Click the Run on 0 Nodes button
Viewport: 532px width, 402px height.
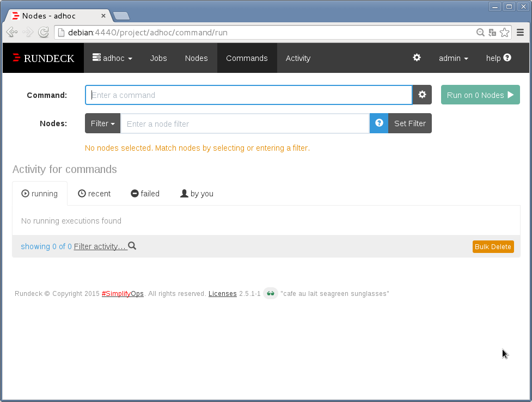[x=480, y=95]
